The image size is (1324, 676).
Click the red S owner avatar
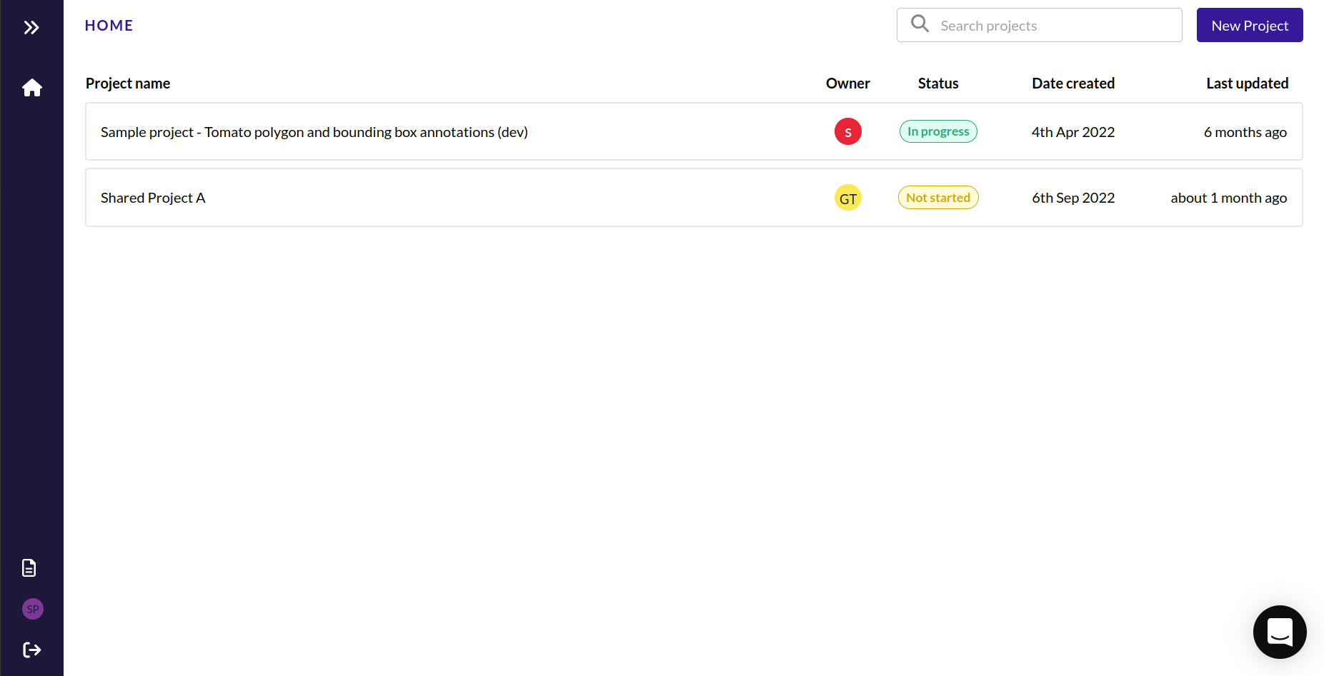(x=848, y=131)
